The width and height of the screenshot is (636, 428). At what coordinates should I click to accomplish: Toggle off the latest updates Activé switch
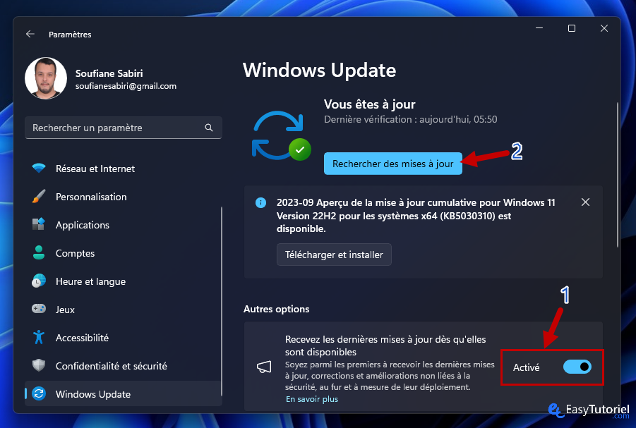tap(577, 367)
